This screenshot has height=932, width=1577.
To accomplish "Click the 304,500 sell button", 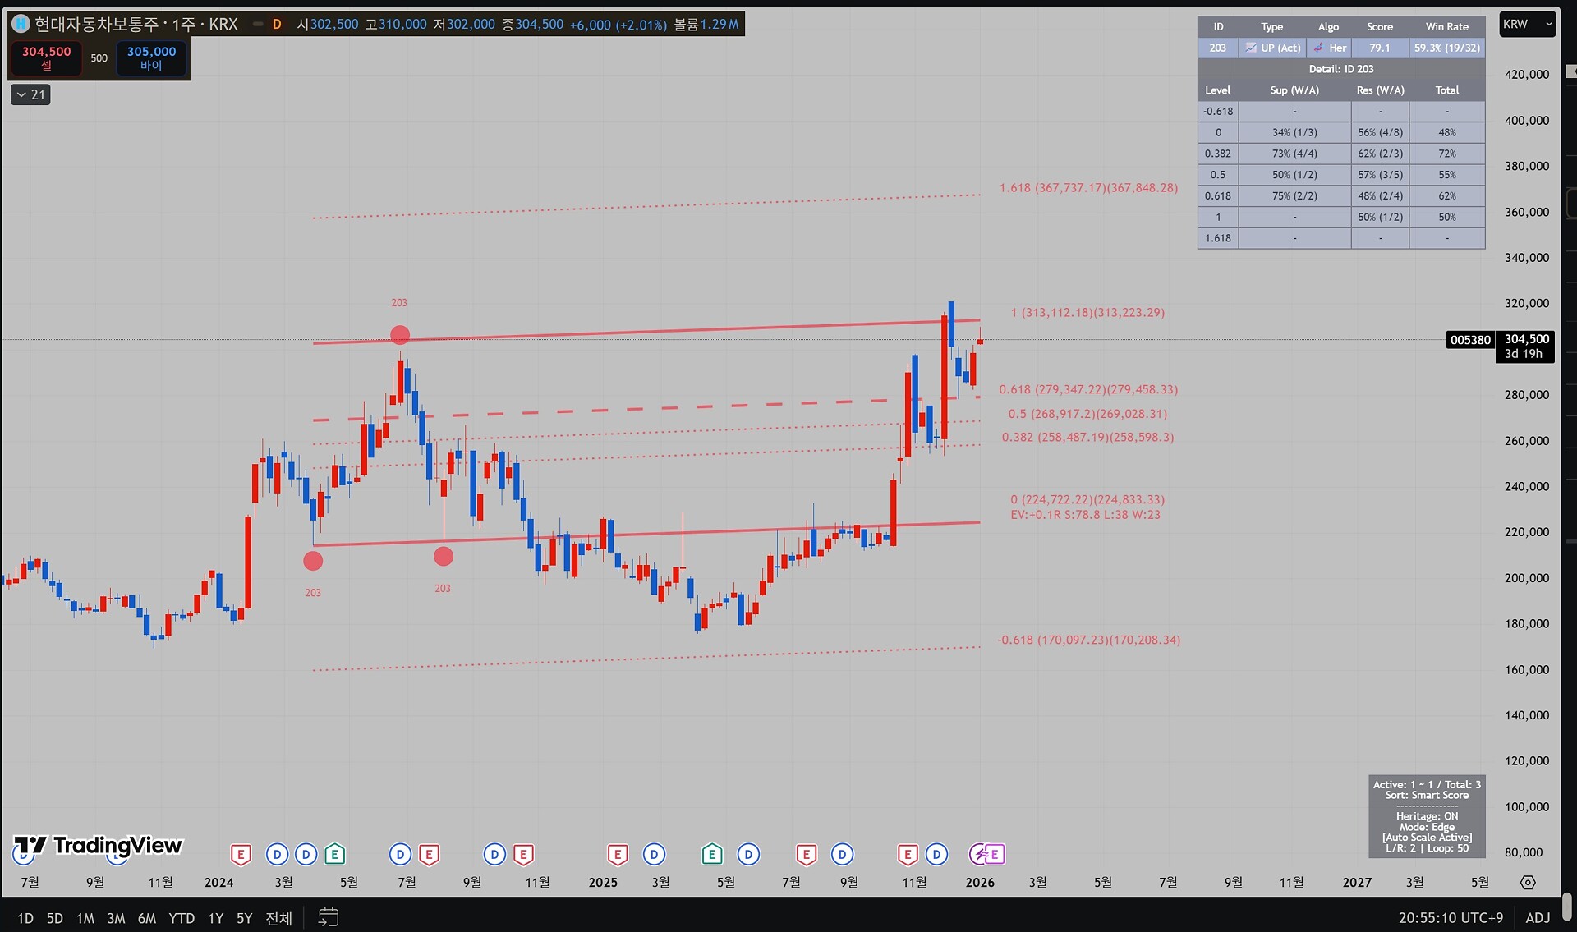I will click(x=47, y=57).
